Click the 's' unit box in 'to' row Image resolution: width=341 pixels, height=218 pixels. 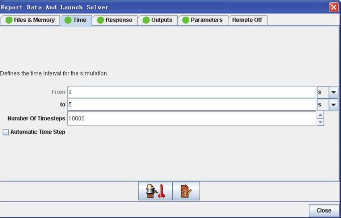pyautogui.click(x=322, y=105)
